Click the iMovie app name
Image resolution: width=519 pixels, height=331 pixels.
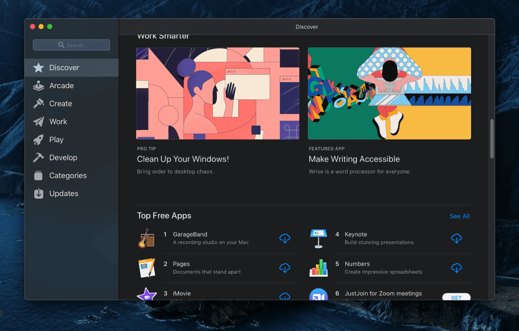[x=182, y=293]
